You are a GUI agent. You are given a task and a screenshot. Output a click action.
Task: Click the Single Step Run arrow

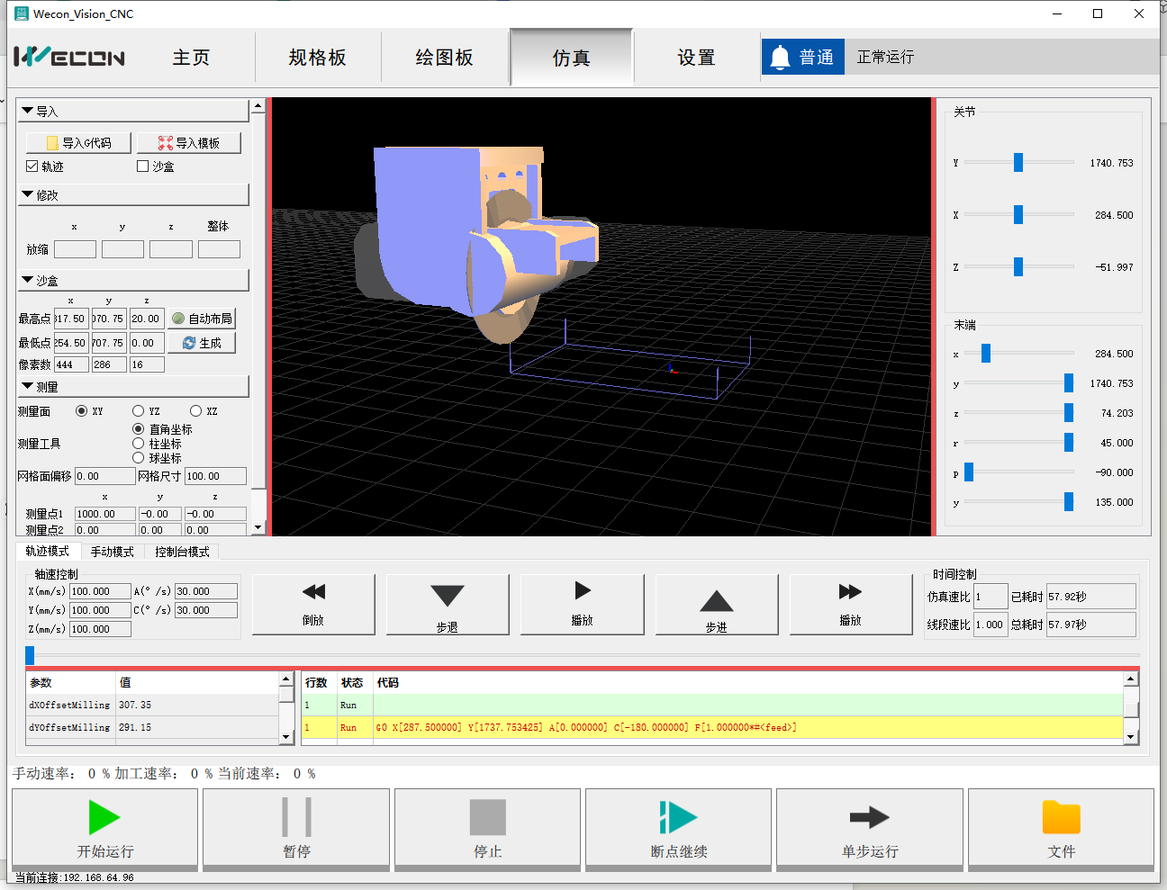[869, 818]
